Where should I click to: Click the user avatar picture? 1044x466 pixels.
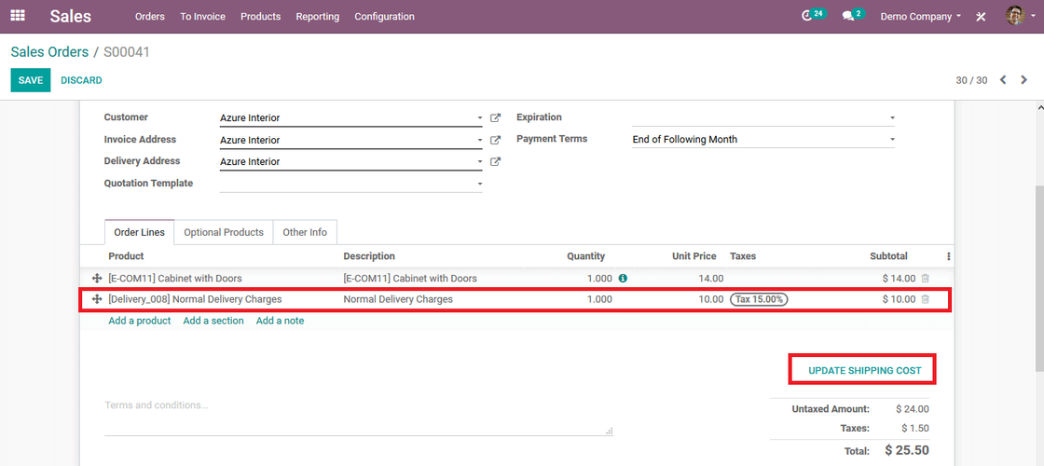pos(1015,15)
